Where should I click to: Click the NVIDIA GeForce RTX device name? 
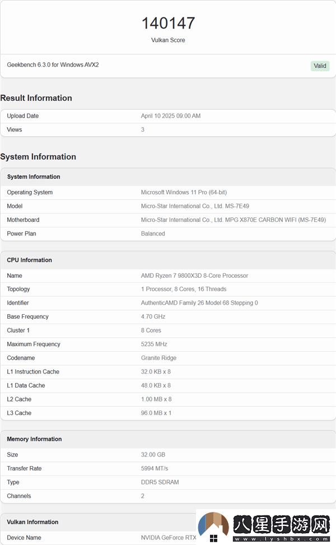tap(169, 538)
